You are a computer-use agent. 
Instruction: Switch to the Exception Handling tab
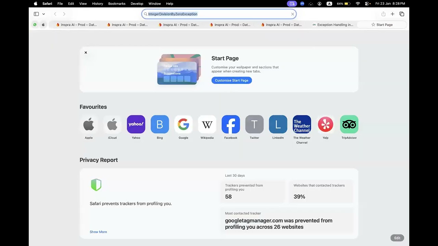click(x=332, y=25)
